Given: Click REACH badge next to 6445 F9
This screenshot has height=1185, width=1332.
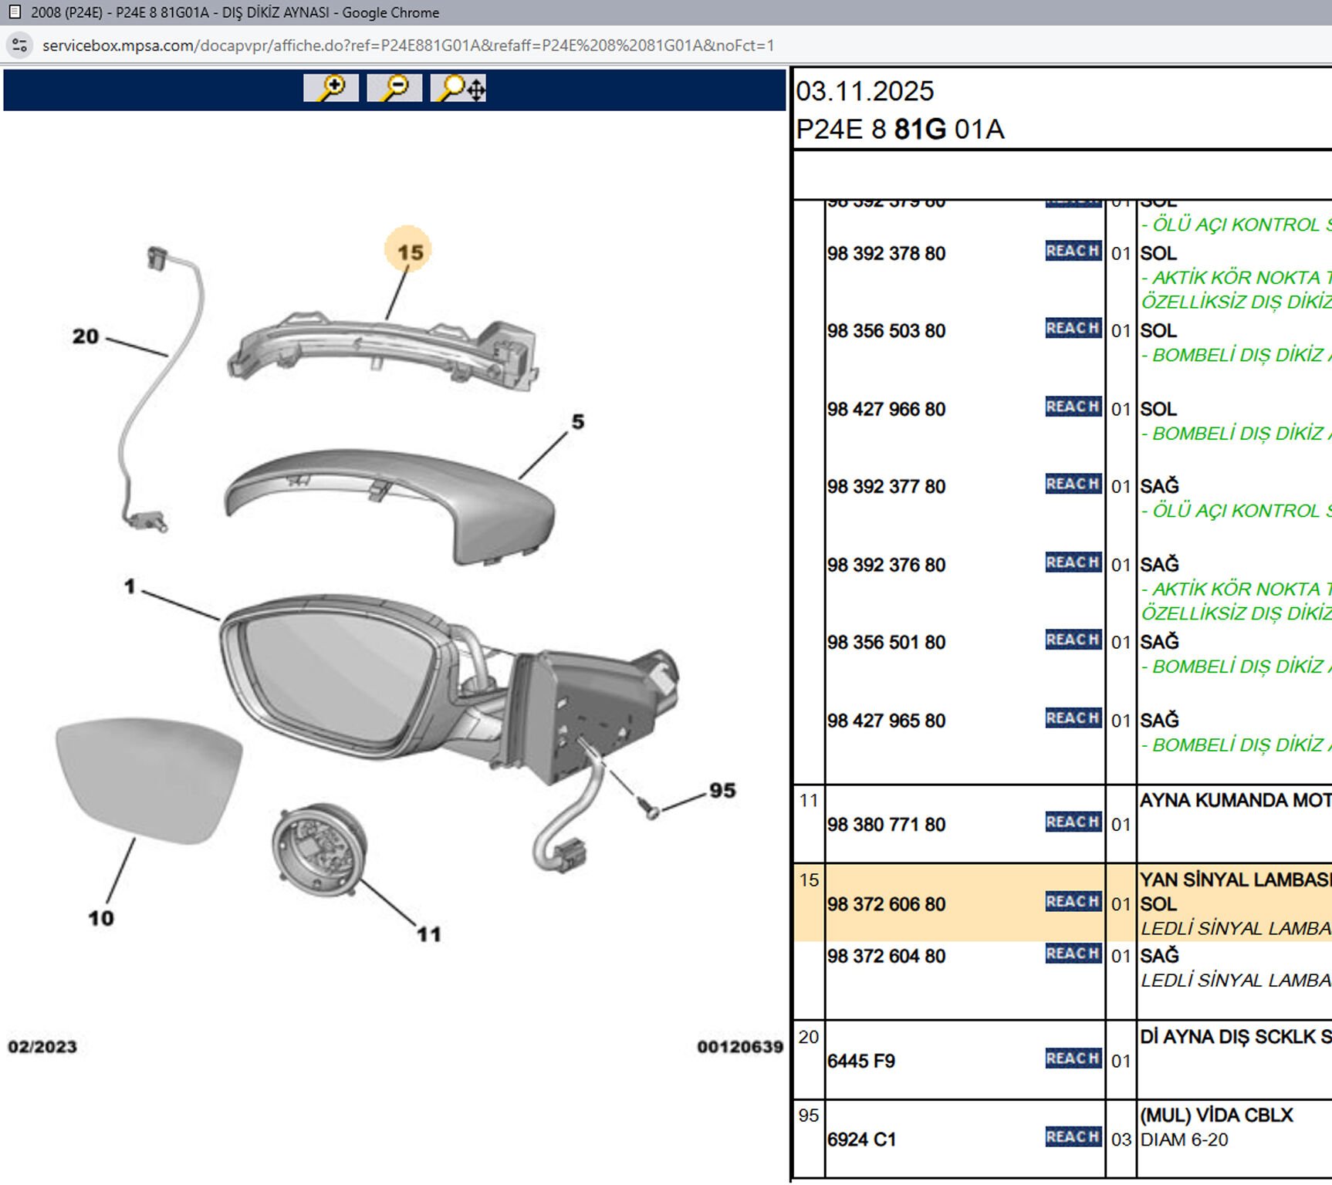Looking at the screenshot, I should point(1073,1058).
